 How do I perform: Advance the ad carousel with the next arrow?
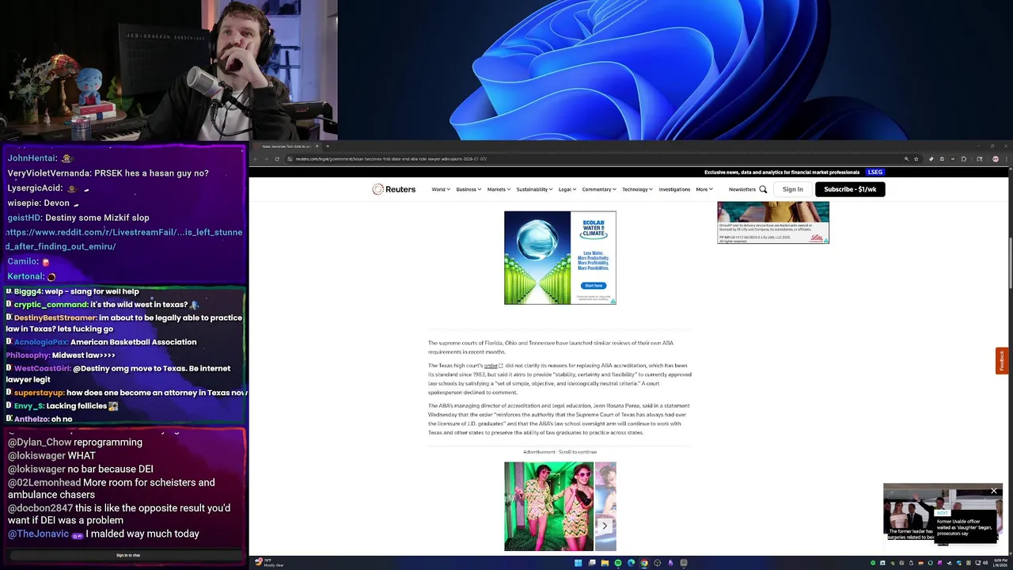(605, 525)
